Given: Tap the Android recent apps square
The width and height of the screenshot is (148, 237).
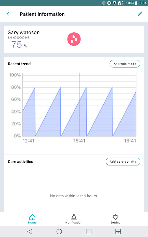Looking at the screenshot, I should (x=89, y=231).
